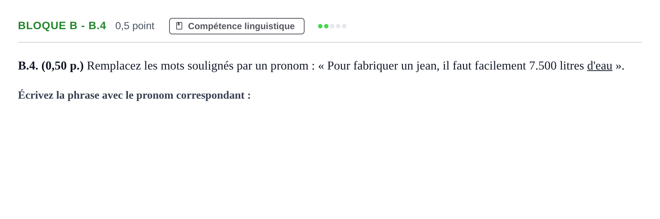This screenshot has width=660, height=219.
Task: Click the underlined word d'eau
Action: tap(599, 66)
